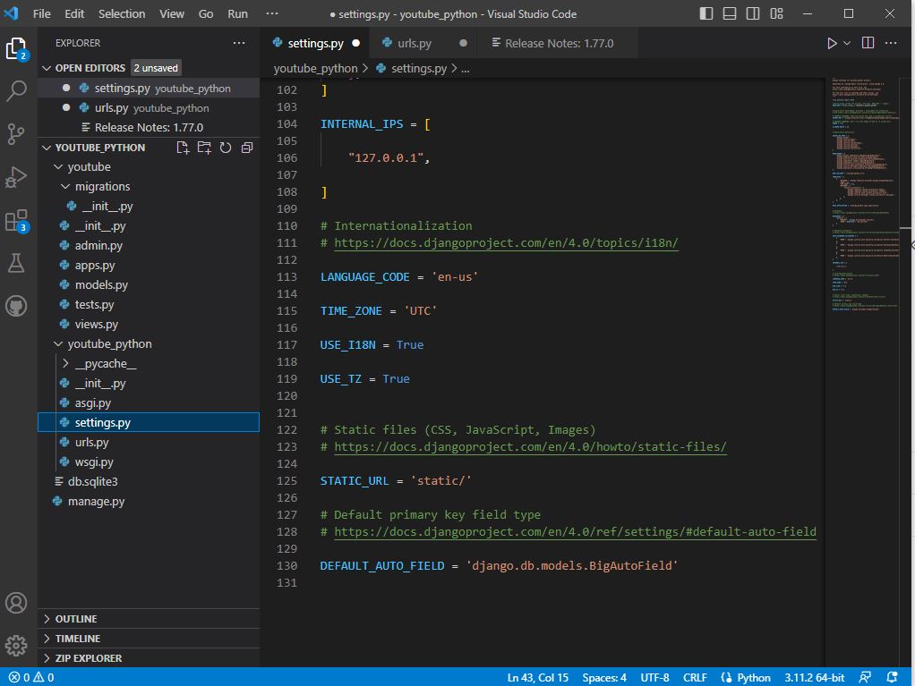Toggle the bottom panel layout icon

coord(730,13)
